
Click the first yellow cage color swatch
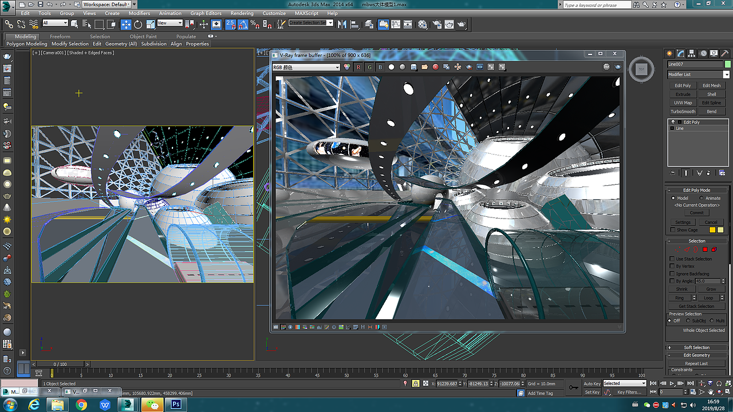click(712, 230)
